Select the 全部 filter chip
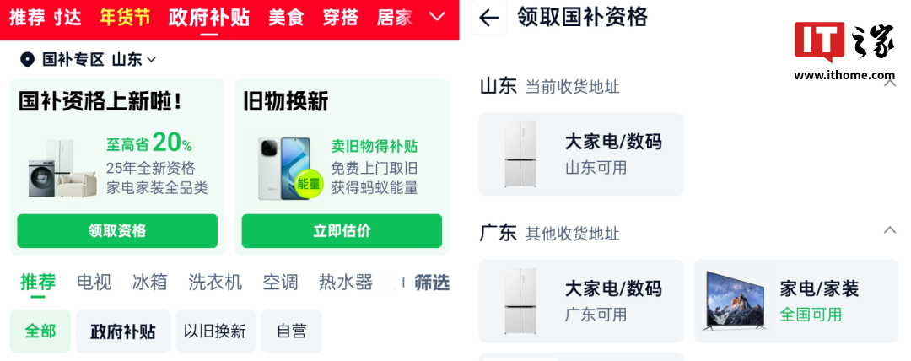 [40, 331]
